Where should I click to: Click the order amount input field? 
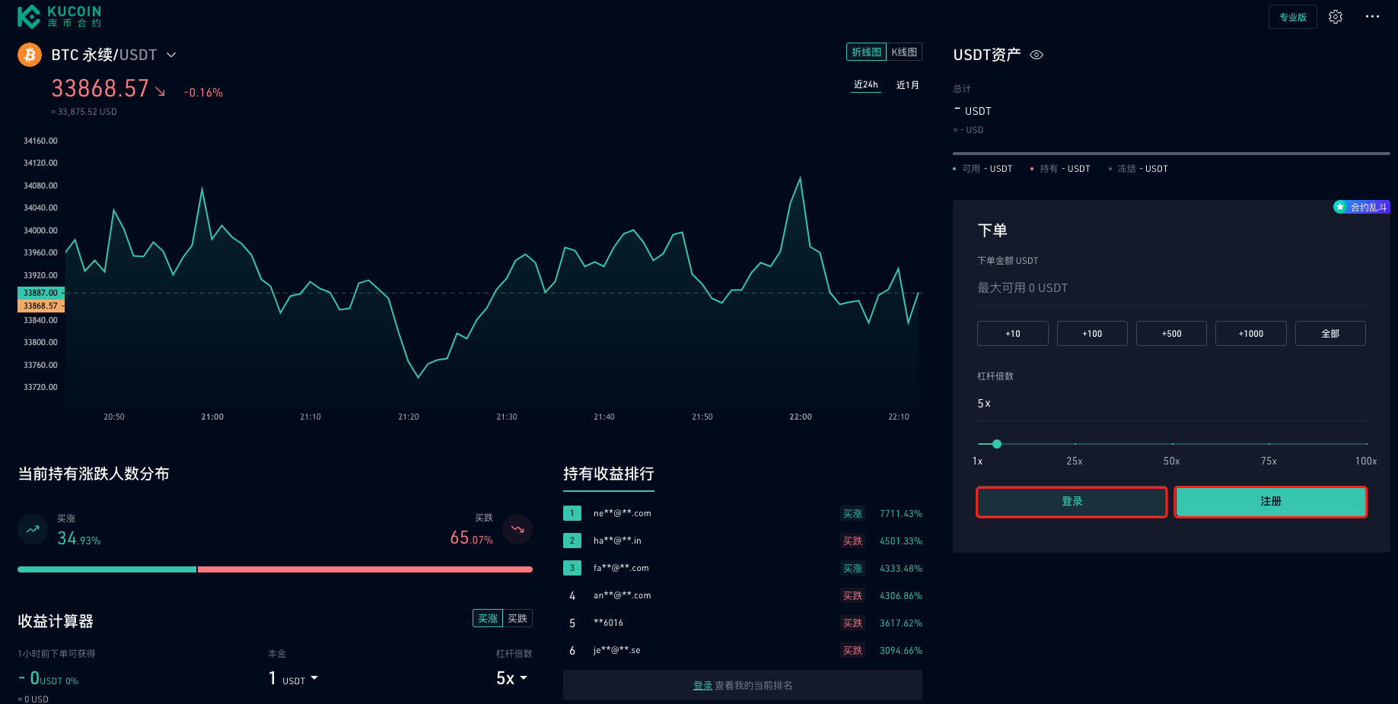pos(1170,288)
